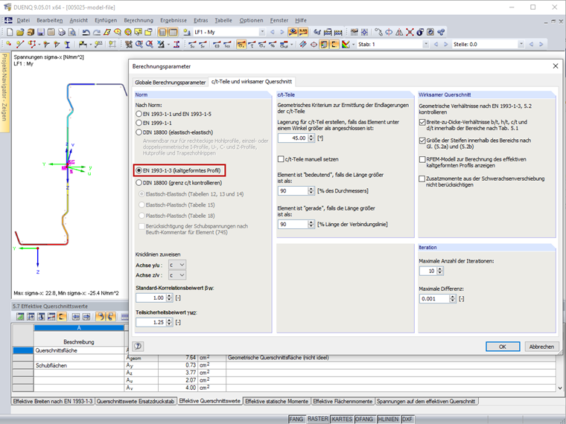Viewport: 566px width, 424px height.
Task: Create a new file with the blank page icon
Action: click(x=10, y=32)
